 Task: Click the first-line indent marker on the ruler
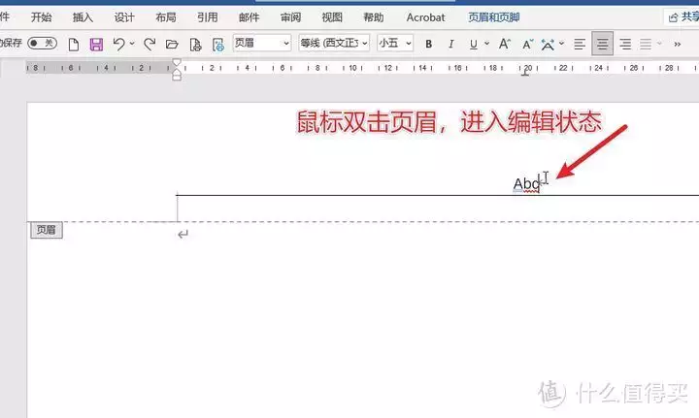[177, 61]
